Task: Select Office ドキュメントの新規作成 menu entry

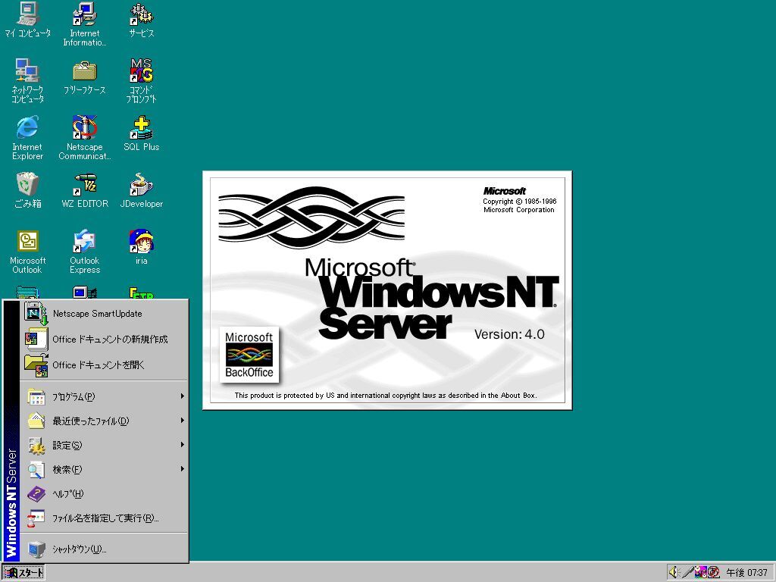Action: click(105, 339)
